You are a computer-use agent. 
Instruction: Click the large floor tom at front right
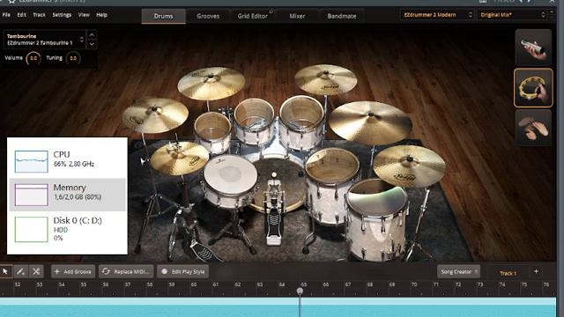[x=377, y=220]
